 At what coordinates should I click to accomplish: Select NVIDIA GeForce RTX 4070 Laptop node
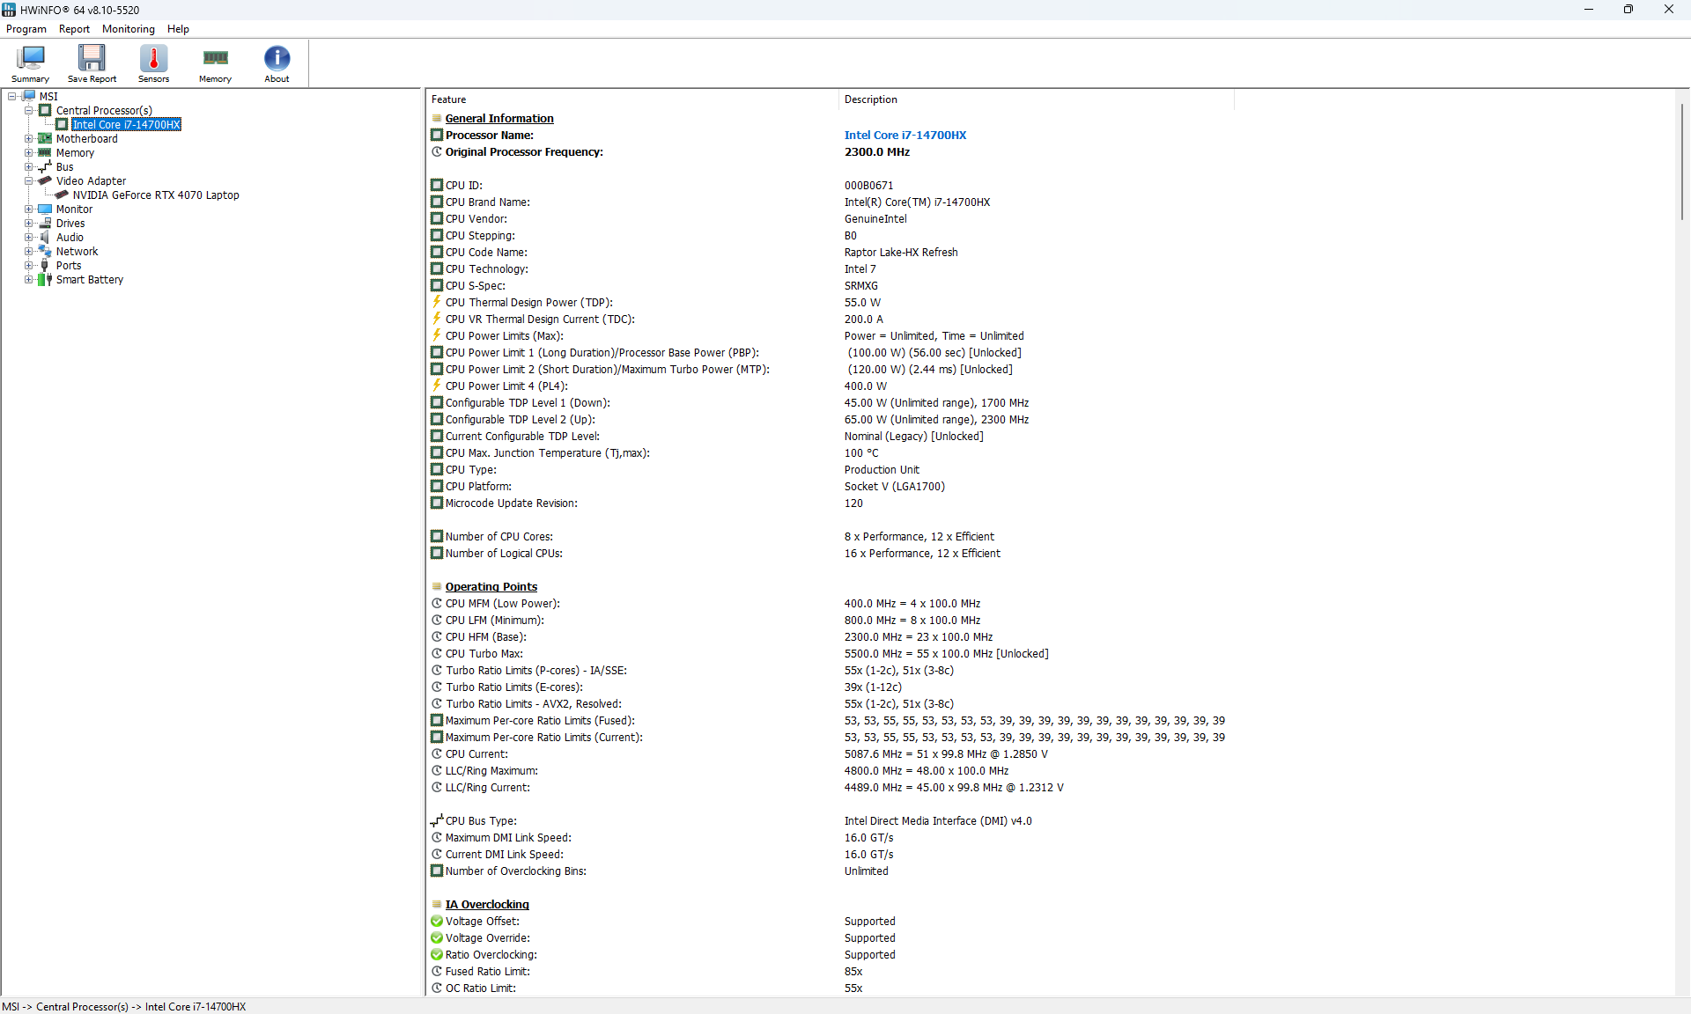click(155, 195)
